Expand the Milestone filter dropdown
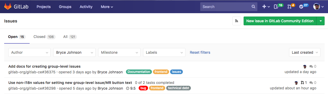This screenshot has height=94, width=328. pos(119,52)
